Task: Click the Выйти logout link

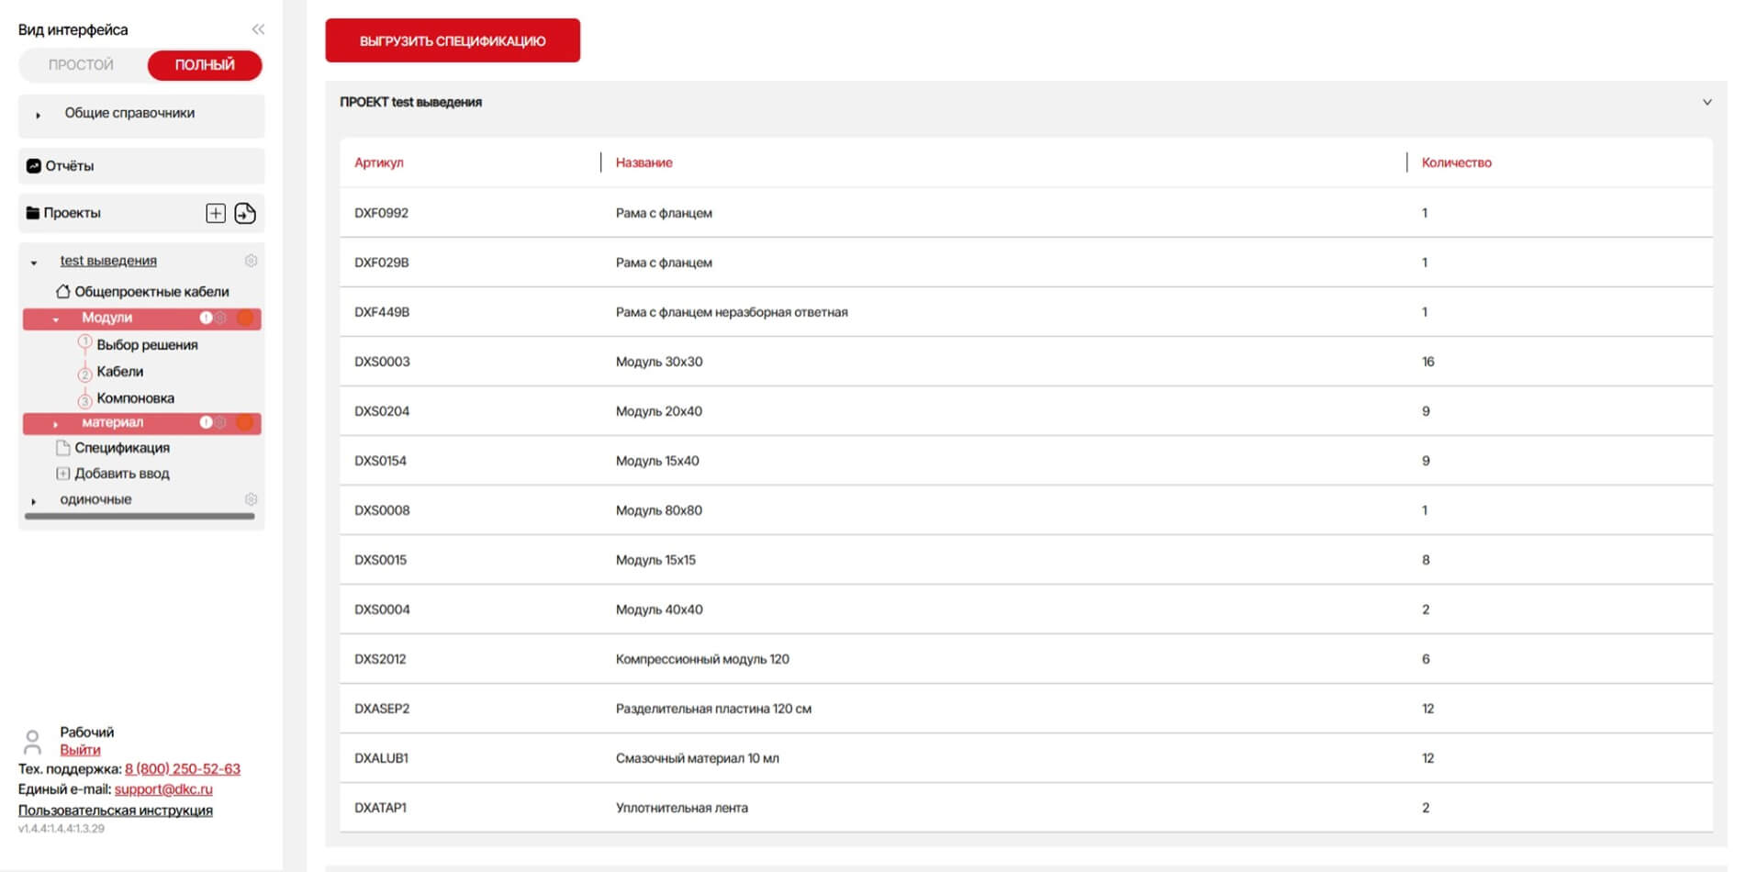Action: pyautogui.click(x=80, y=750)
